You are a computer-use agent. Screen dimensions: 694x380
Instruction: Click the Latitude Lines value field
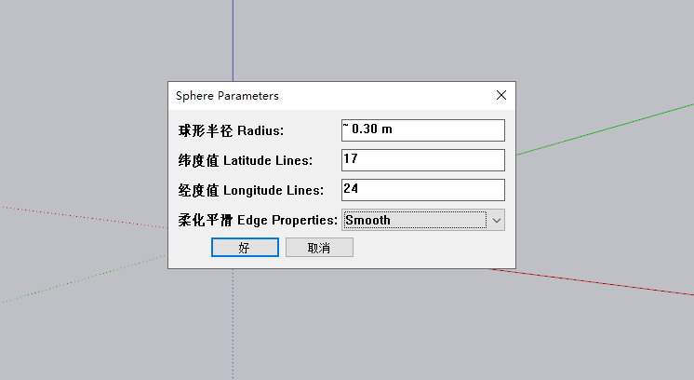click(x=422, y=159)
